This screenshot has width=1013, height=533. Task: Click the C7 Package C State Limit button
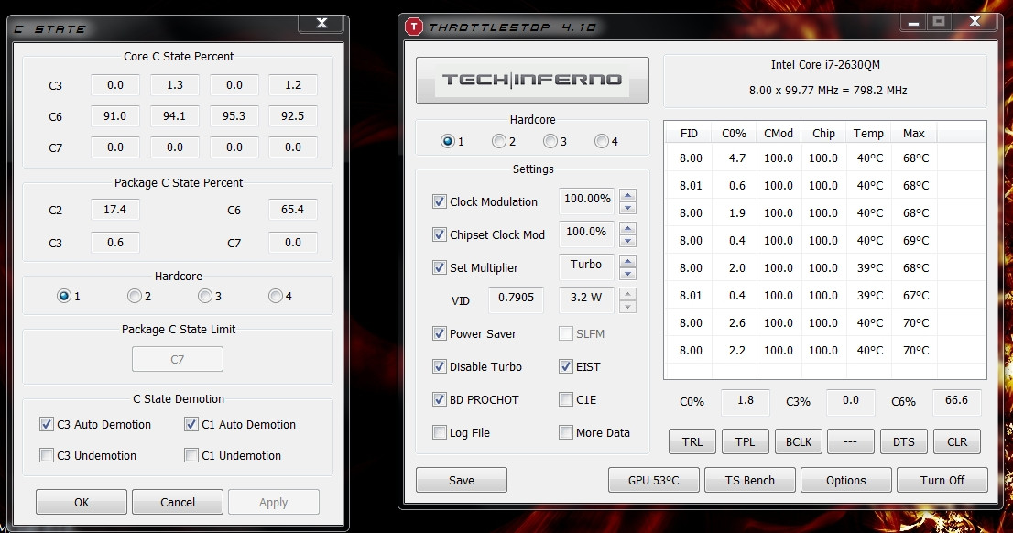pos(178,359)
